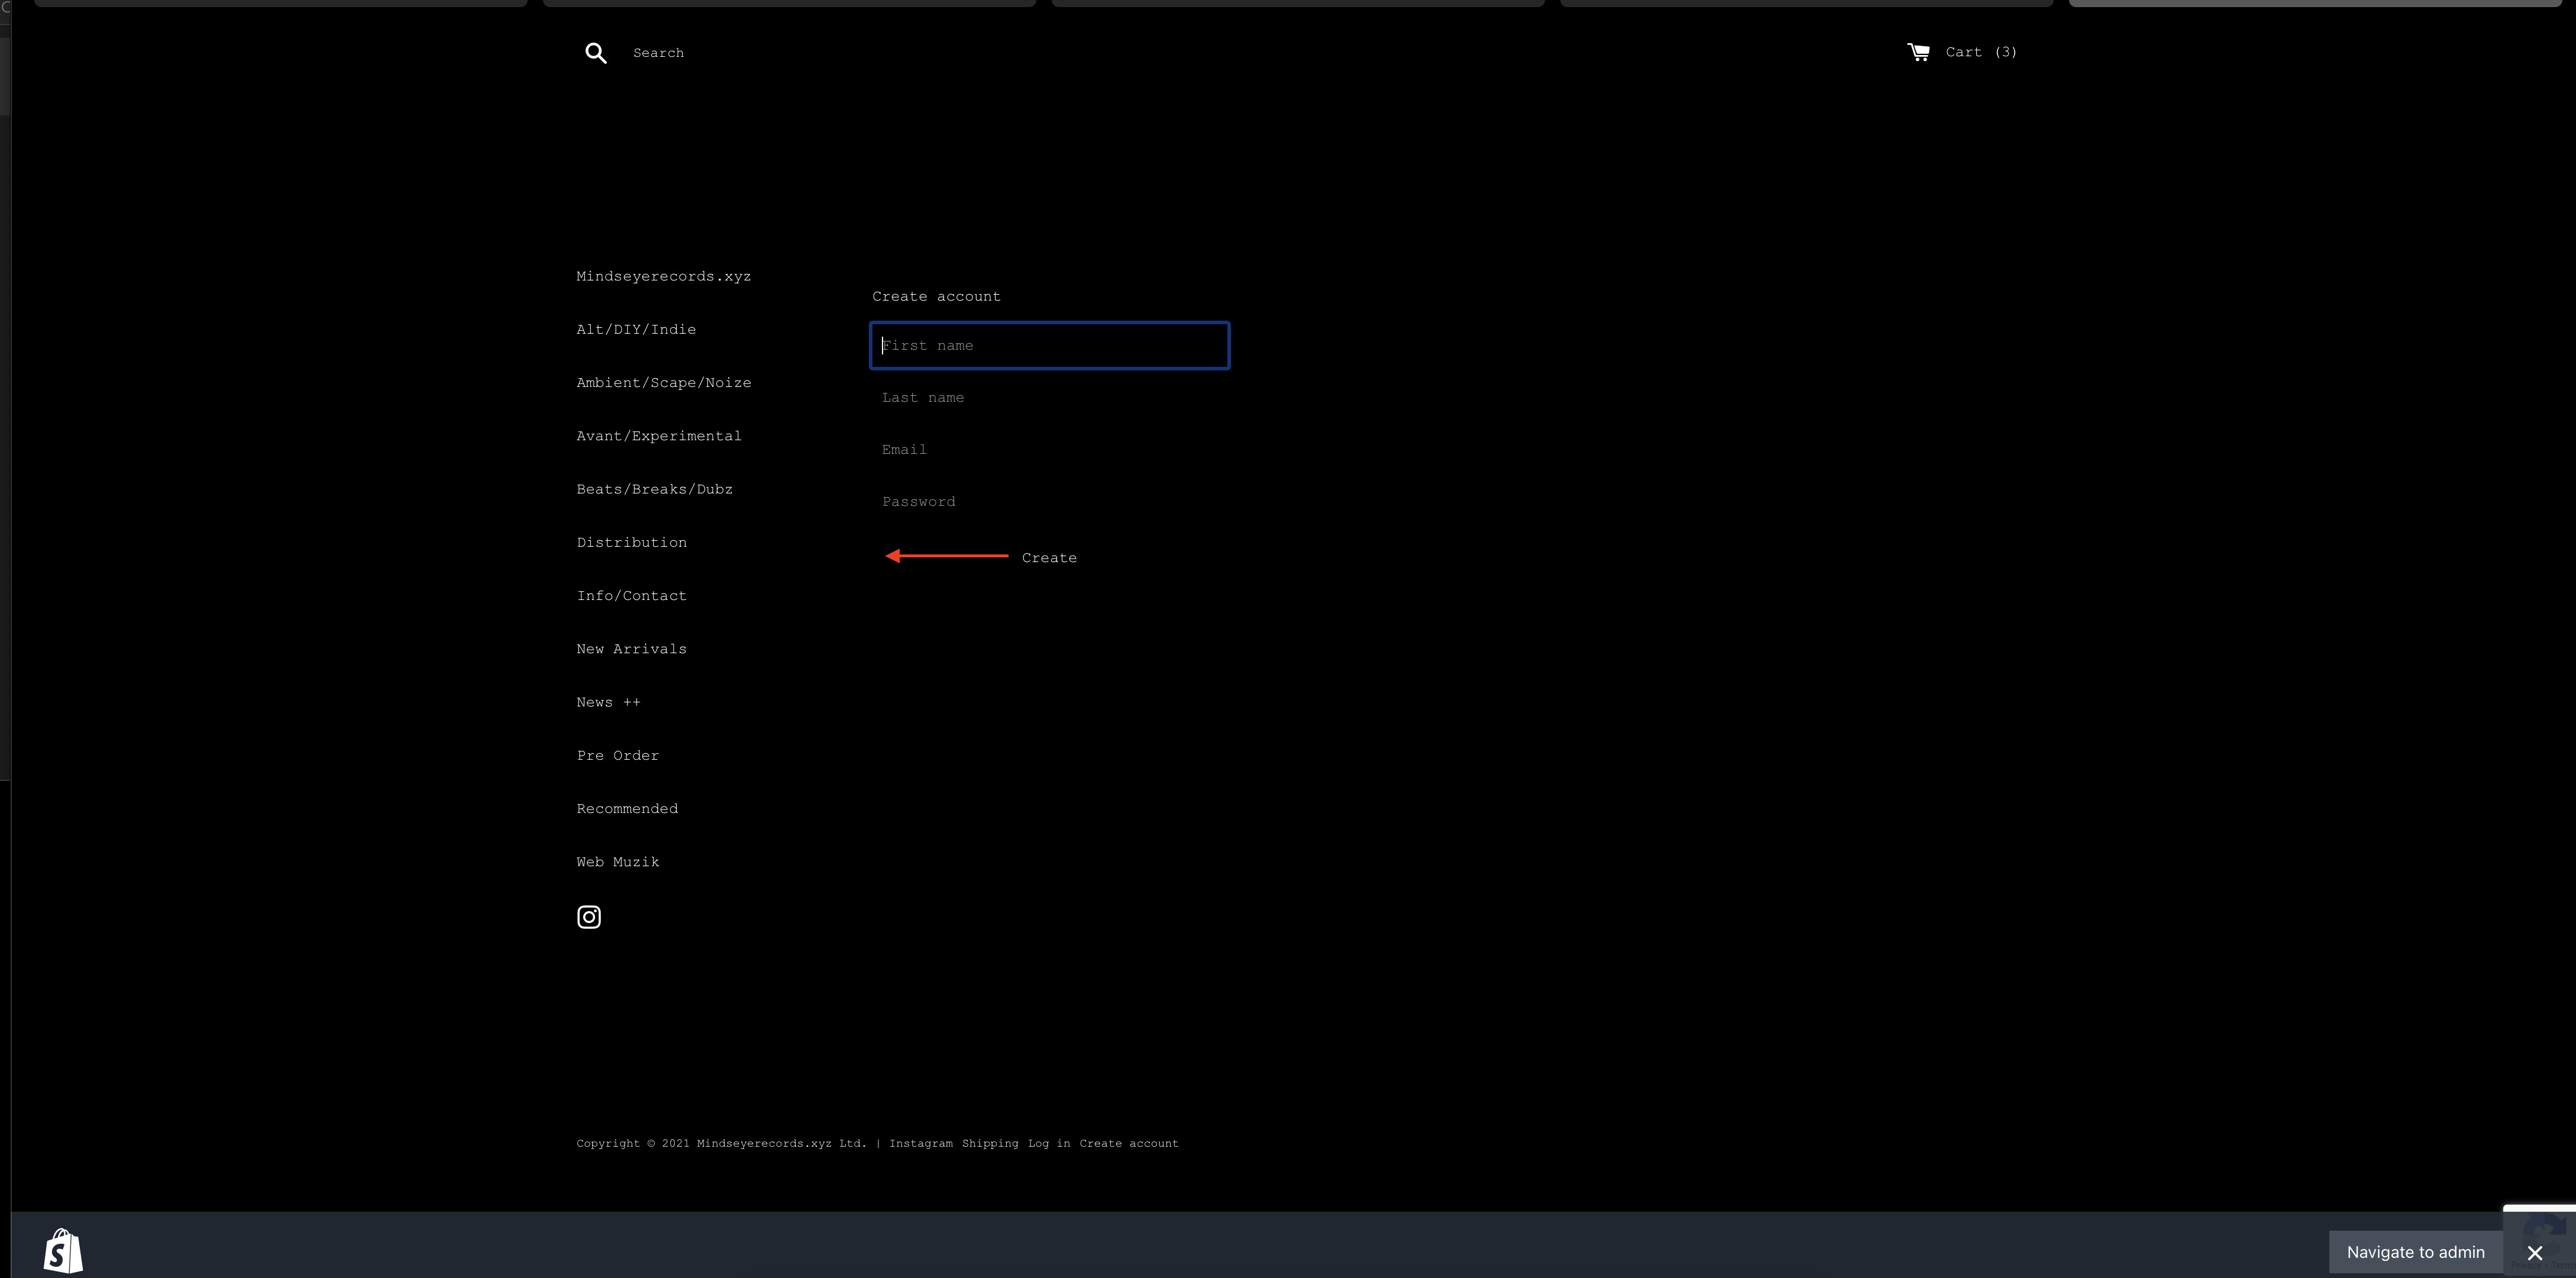2576x1278 pixels.
Task: Open the Info/Contact page
Action: 631,596
